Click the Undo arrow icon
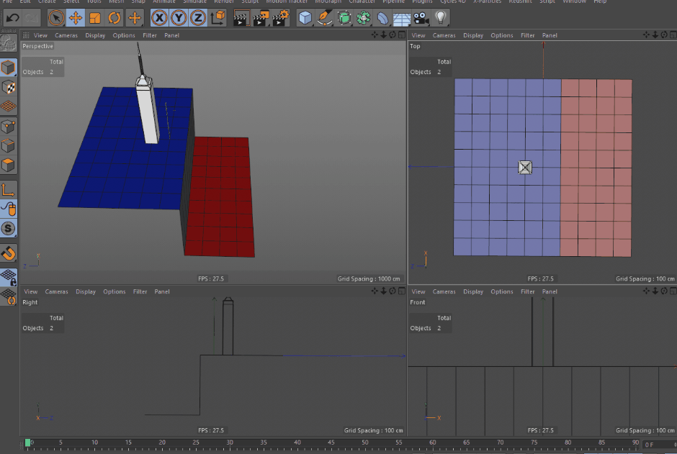 [x=13, y=18]
